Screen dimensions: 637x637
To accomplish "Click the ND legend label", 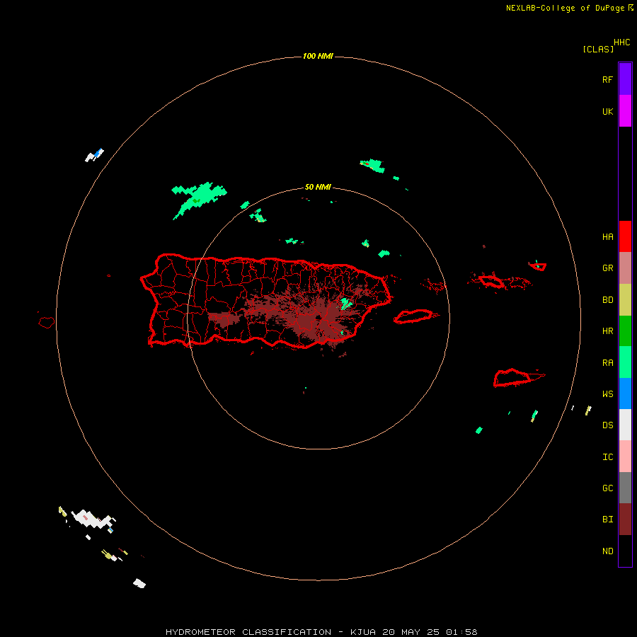I will (x=607, y=551).
